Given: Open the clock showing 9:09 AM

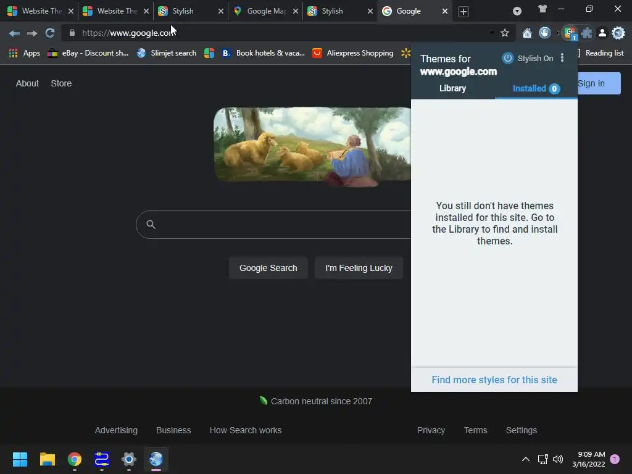Looking at the screenshot, I should (588, 459).
